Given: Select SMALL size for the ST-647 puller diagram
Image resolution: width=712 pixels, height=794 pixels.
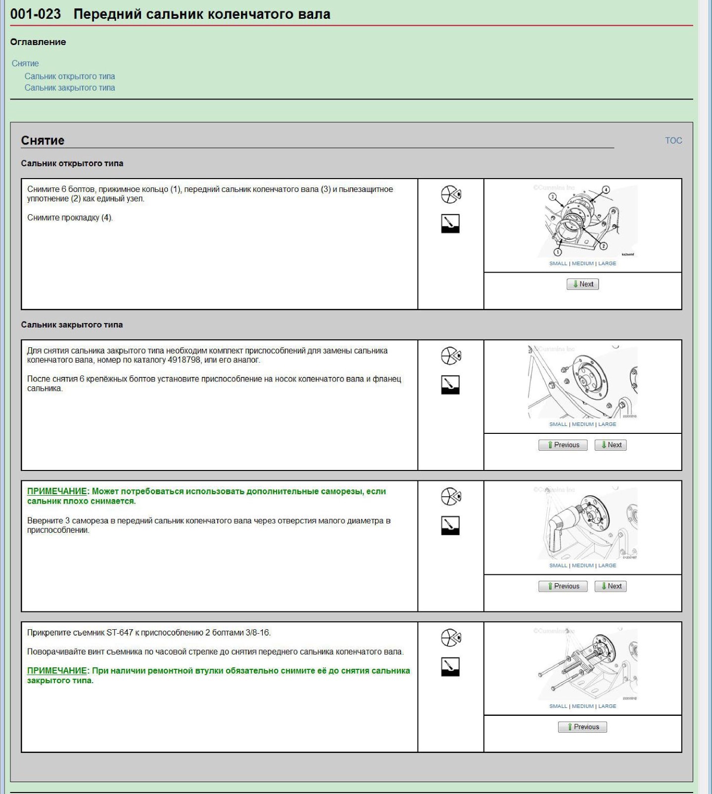Looking at the screenshot, I should [558, 706].
